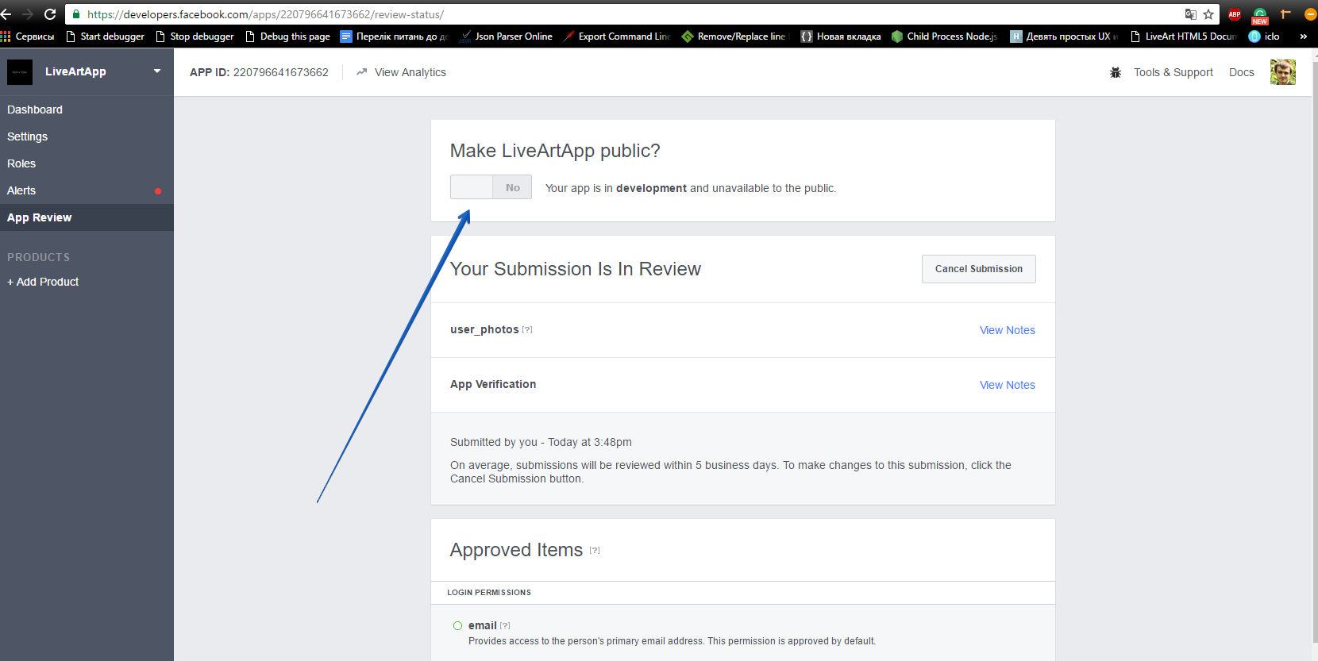The height and width of the screenshot is (661, 1318).
Task: Click the browser reload button
Action: (50, 14)
